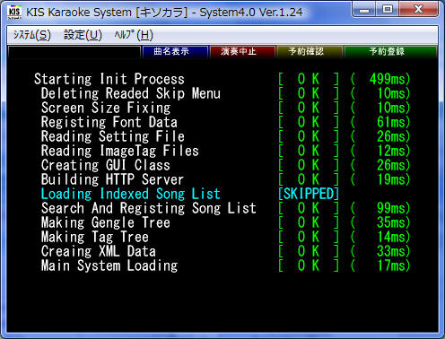The width and height of the screenshot is (445, 339).
Task: Open the ヘルプ(H) menu
Action: coord(134,35)
